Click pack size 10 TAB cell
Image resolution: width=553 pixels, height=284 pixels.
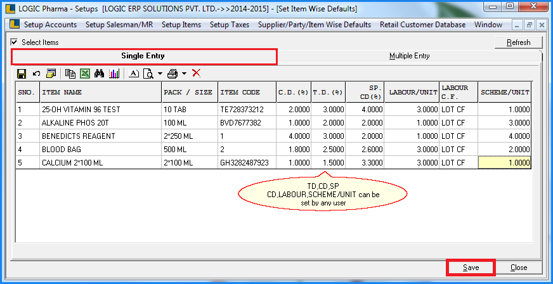(190, 110)
